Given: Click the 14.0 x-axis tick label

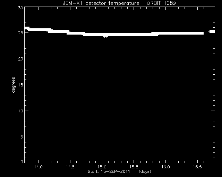Looking at the screenshot, I should click(39, 167).
